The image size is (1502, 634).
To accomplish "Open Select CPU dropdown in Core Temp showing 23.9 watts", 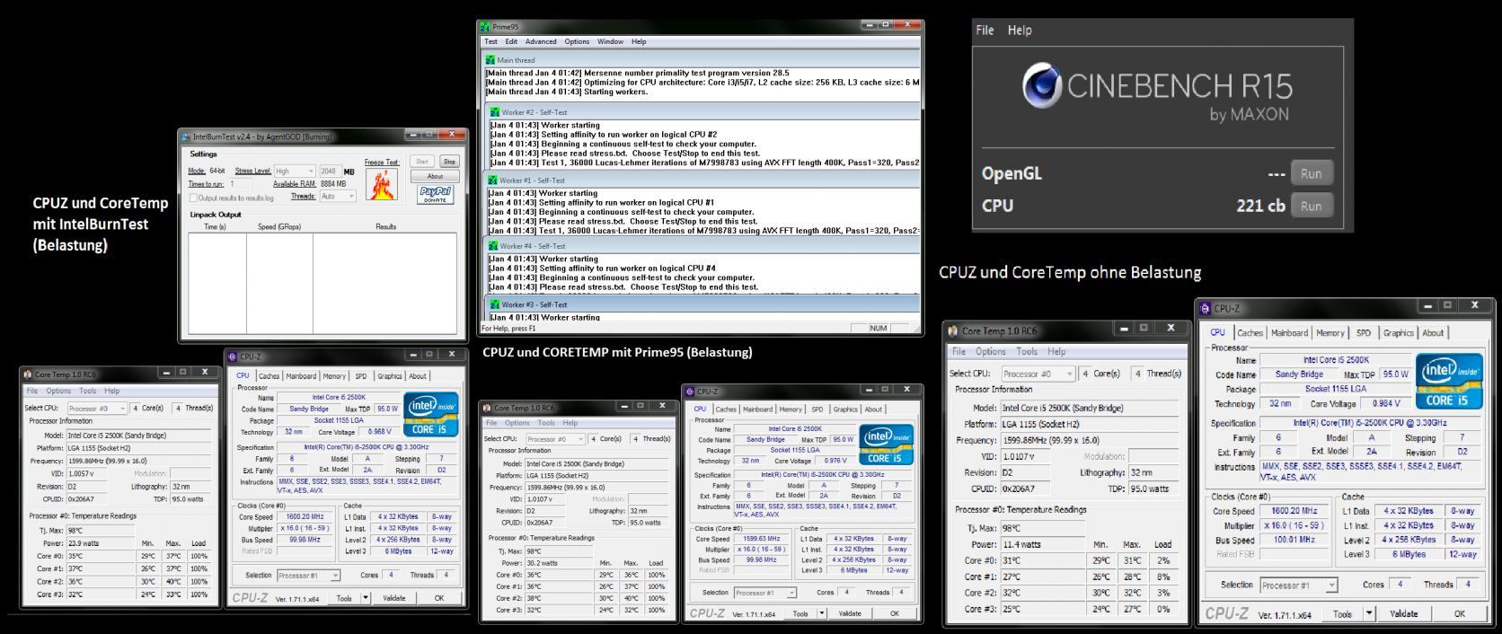I will click(x=96, y=409).
